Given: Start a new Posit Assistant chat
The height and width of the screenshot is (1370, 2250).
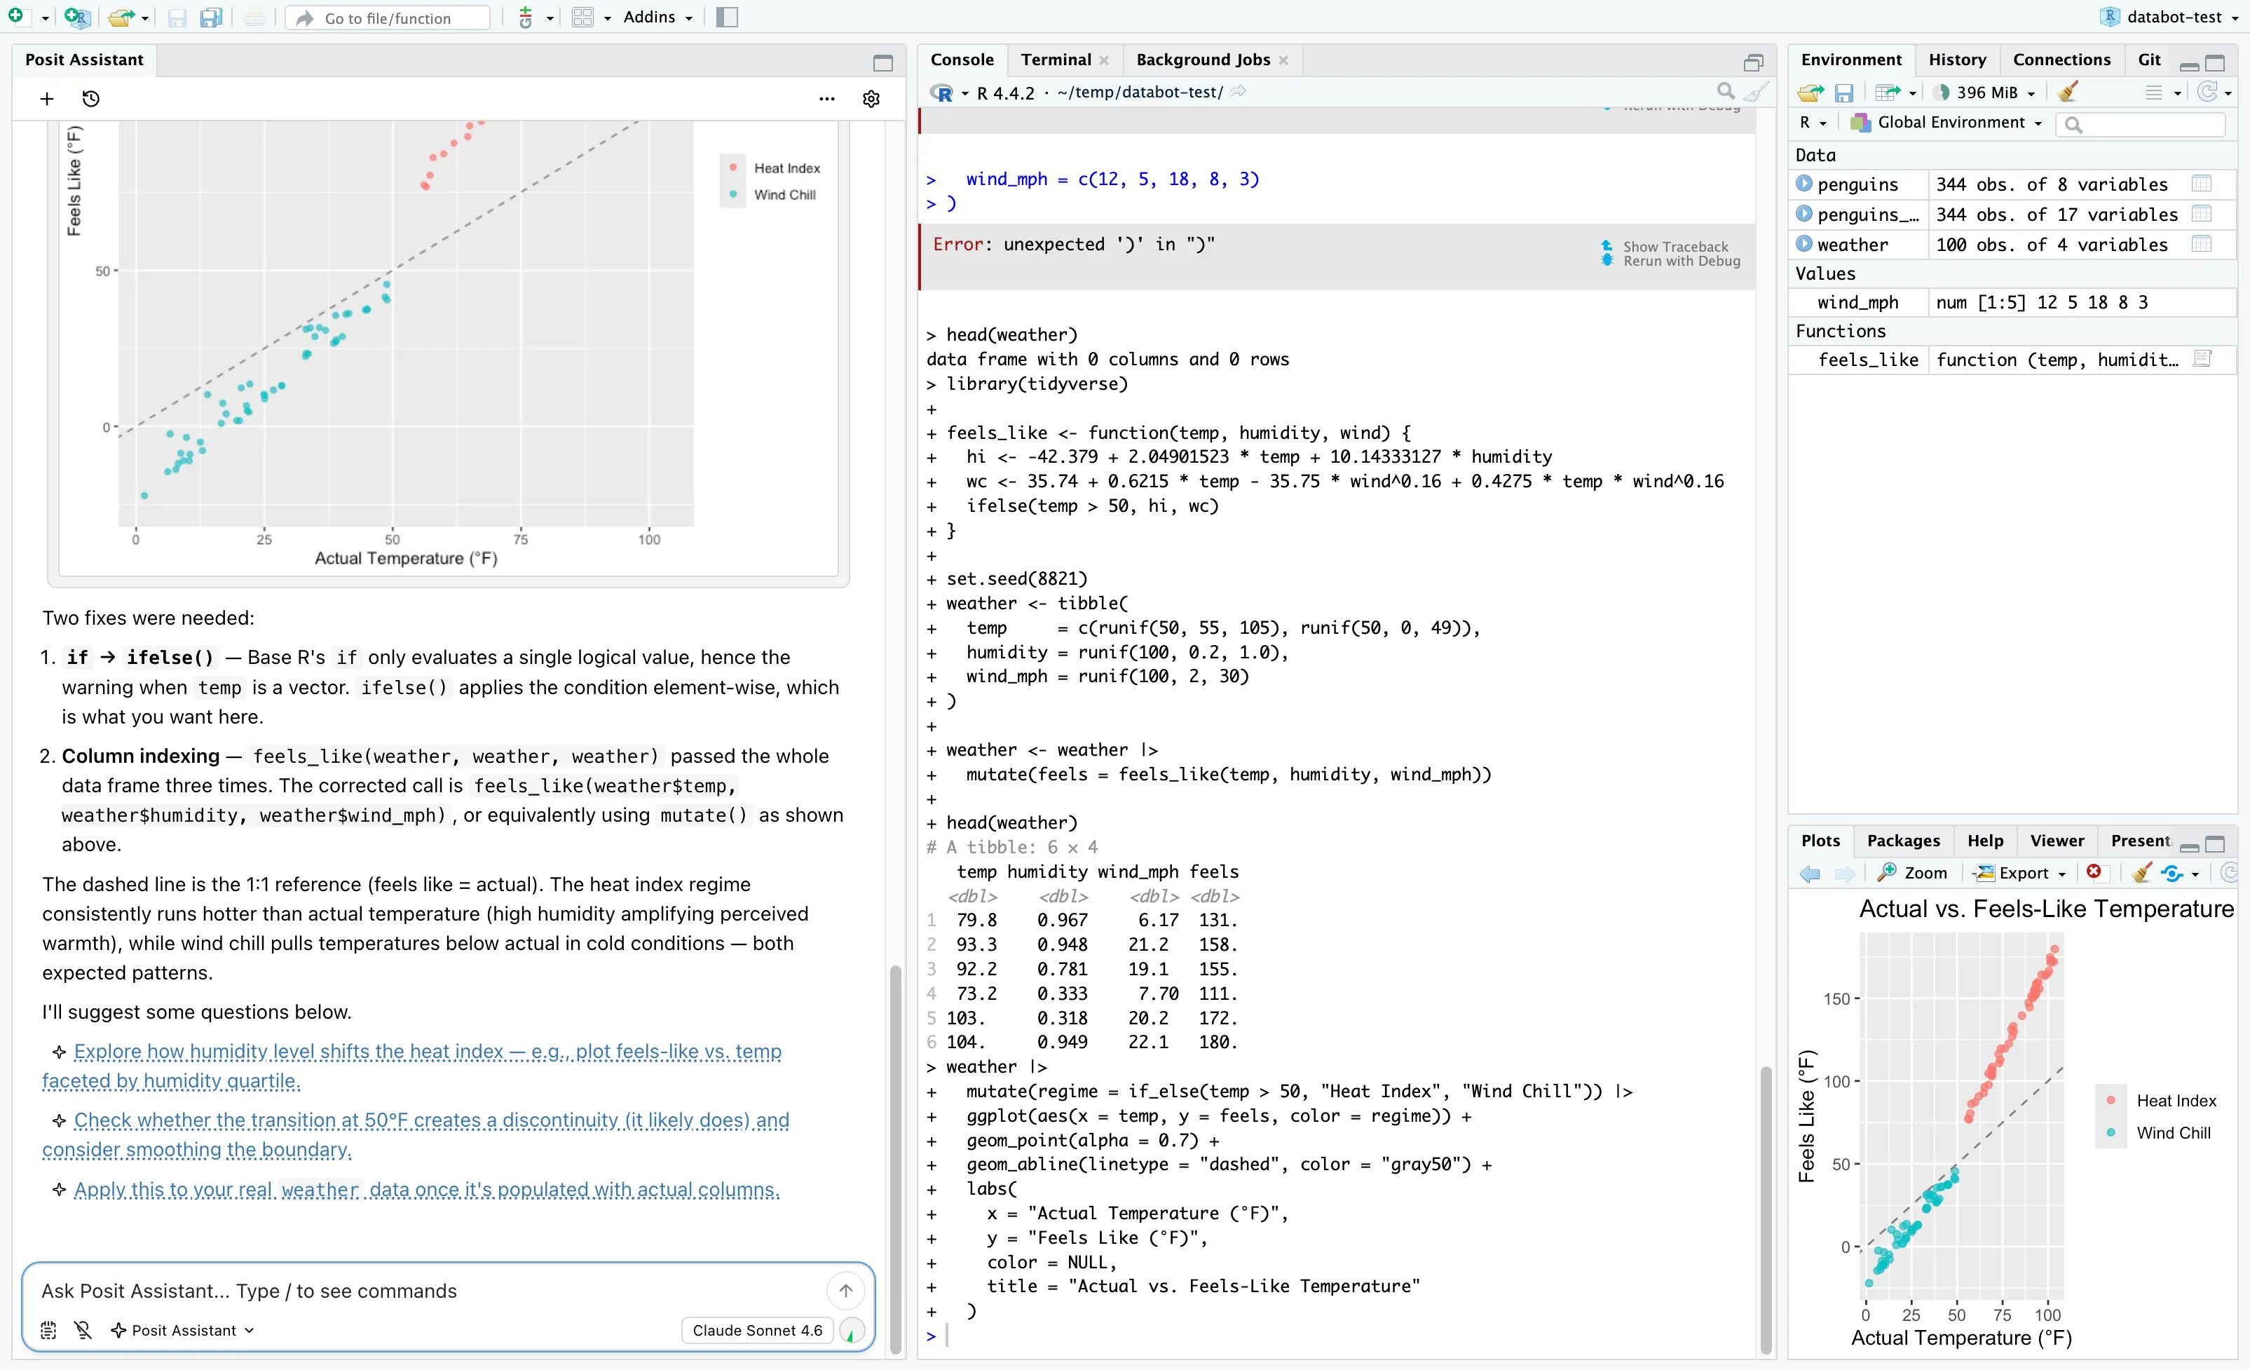Looking at the screenshot, I should point(46,99).
